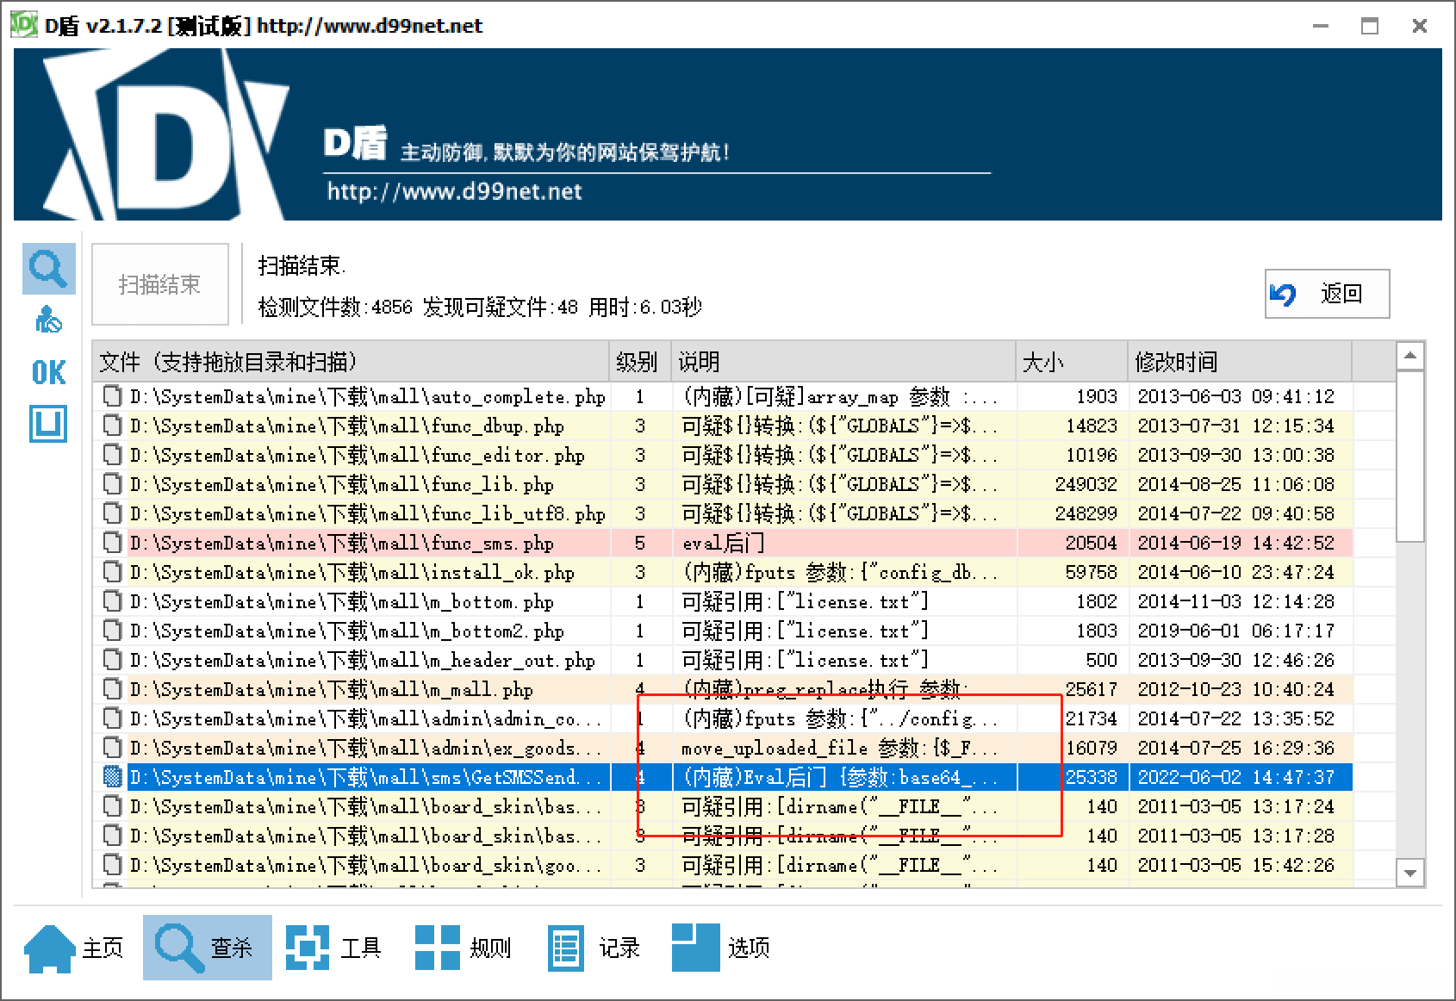Open the 主页 home tab
This screenshot has width=1456, height=1001.
coord(73,948)
